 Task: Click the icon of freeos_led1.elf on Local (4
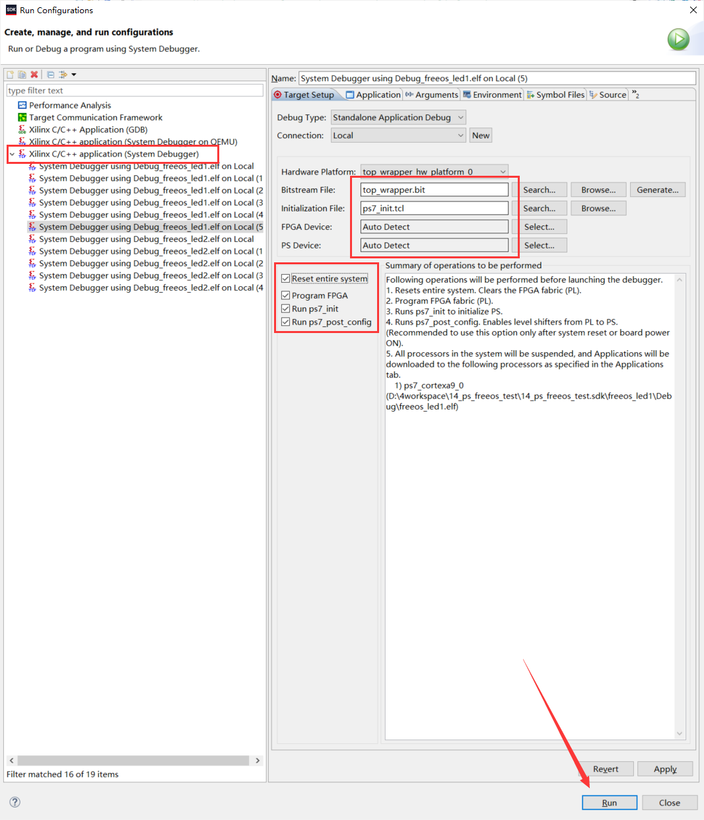click(32, 215)
